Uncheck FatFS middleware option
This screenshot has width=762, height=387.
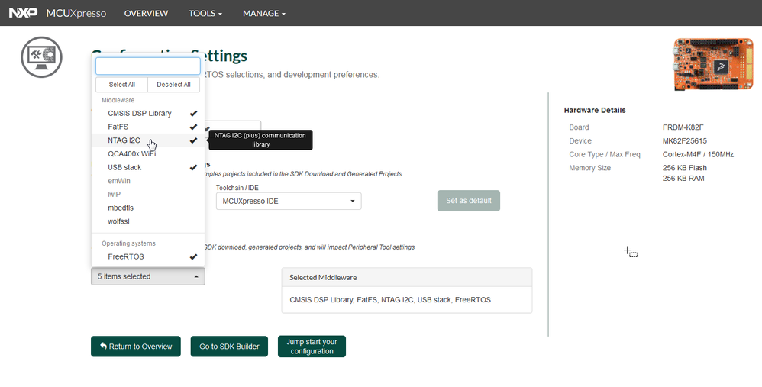pos(147,127)
